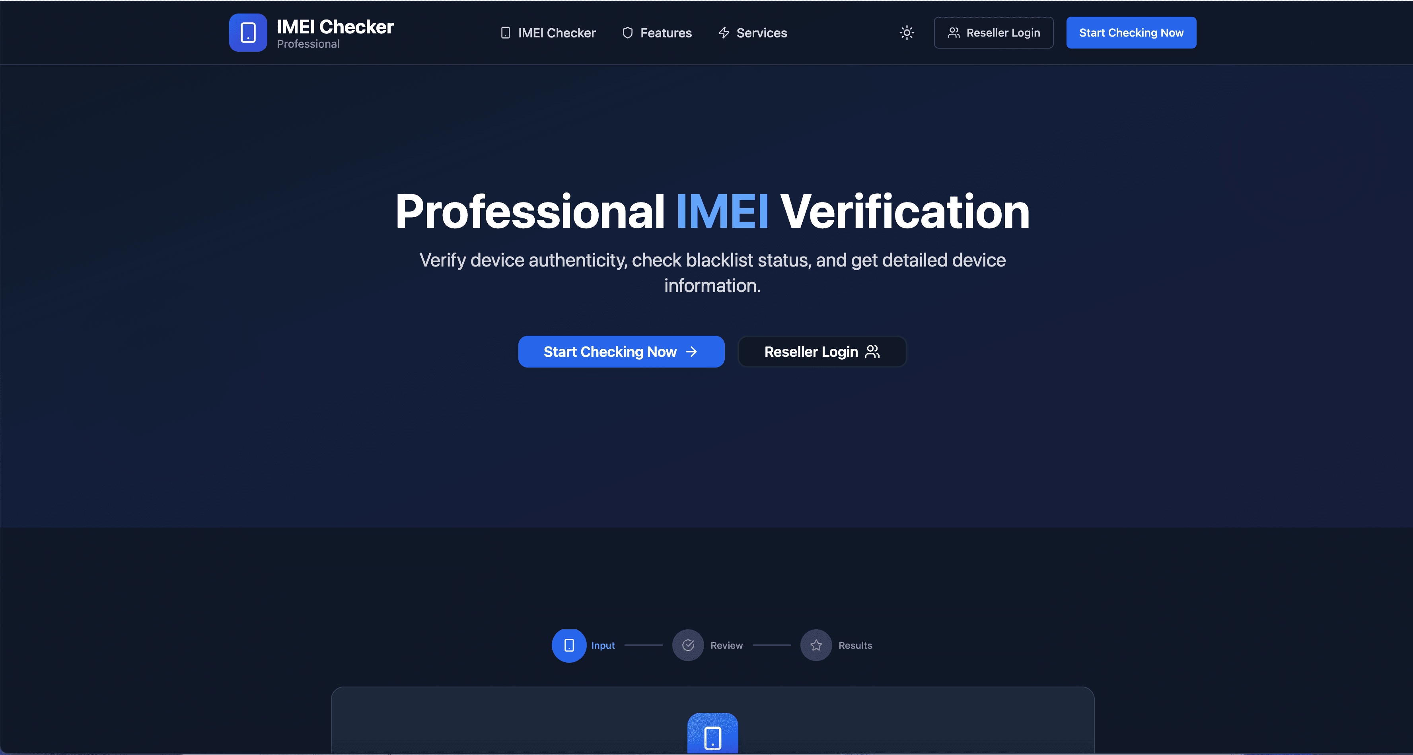Click phone icon beside IMEI Checker nav
Viewport: 1413px width, 755px height.
[x=505, y=33]
